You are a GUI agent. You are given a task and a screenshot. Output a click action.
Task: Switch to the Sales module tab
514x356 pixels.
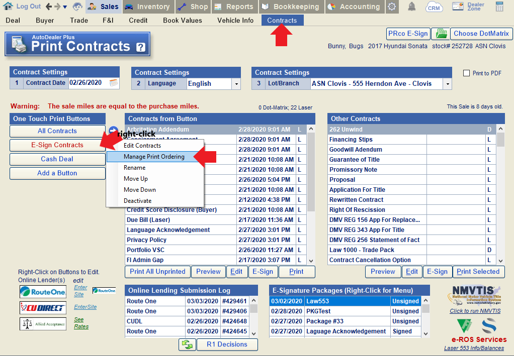coord(104,7)
